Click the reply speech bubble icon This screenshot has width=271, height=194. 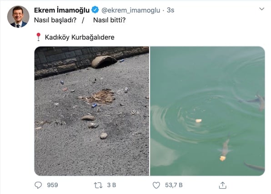point(38,185)
